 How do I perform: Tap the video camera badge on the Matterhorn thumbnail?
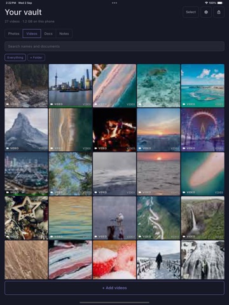click(x=13, y=148)
